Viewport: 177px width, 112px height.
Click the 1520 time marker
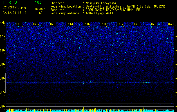click(171, 24)
